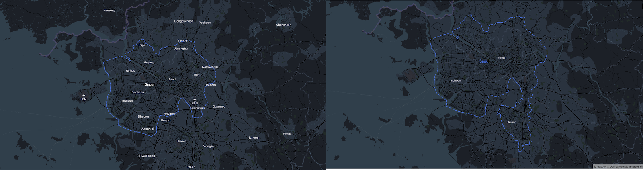Click the Dongducheon map label
Image resolution: width=643 pixels, height=170 pixels.
184,21
